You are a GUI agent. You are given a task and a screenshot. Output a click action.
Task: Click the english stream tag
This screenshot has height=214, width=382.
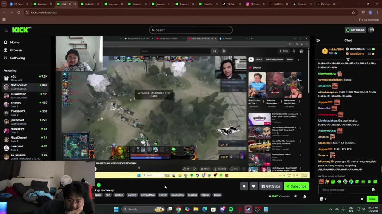[x=119, y=195]
